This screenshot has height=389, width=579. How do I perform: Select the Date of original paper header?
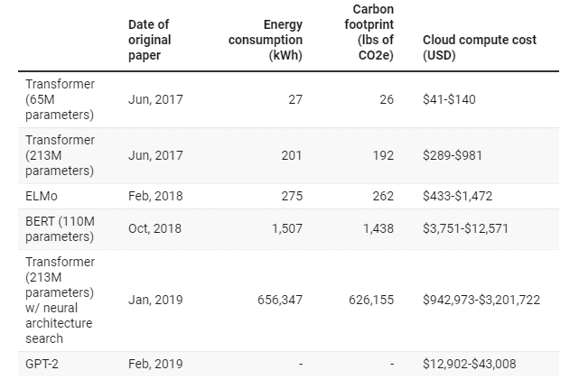(149, 40)
